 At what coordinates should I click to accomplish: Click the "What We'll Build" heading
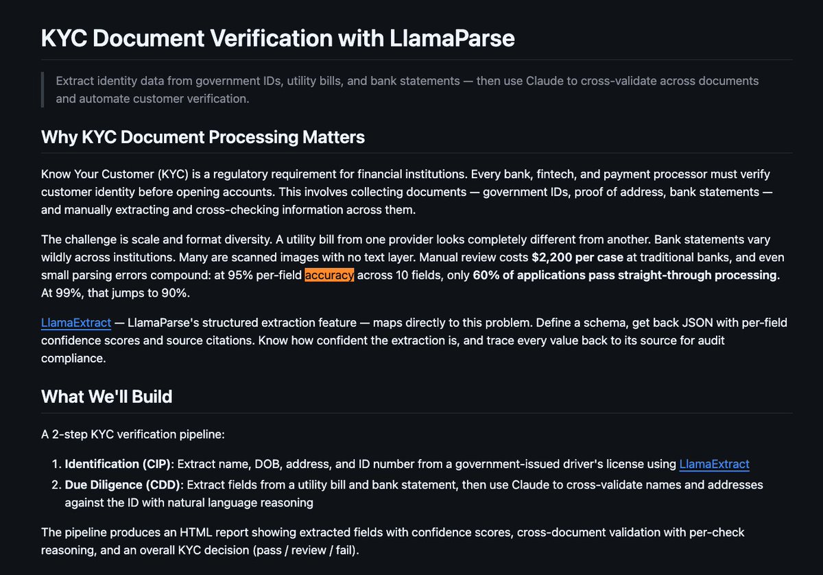106,397
